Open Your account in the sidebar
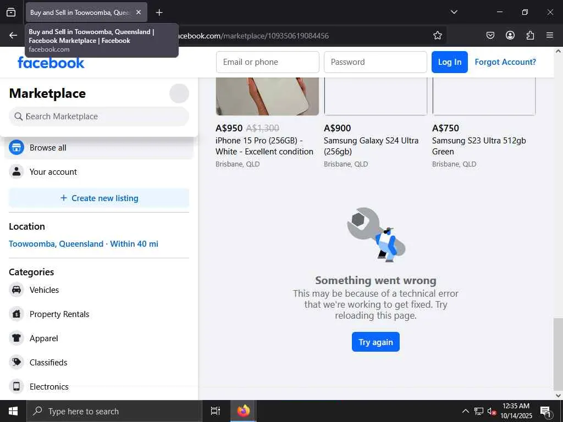Viewport: 563px width, 422px height. pyautogui.click(x=99, y=171)
